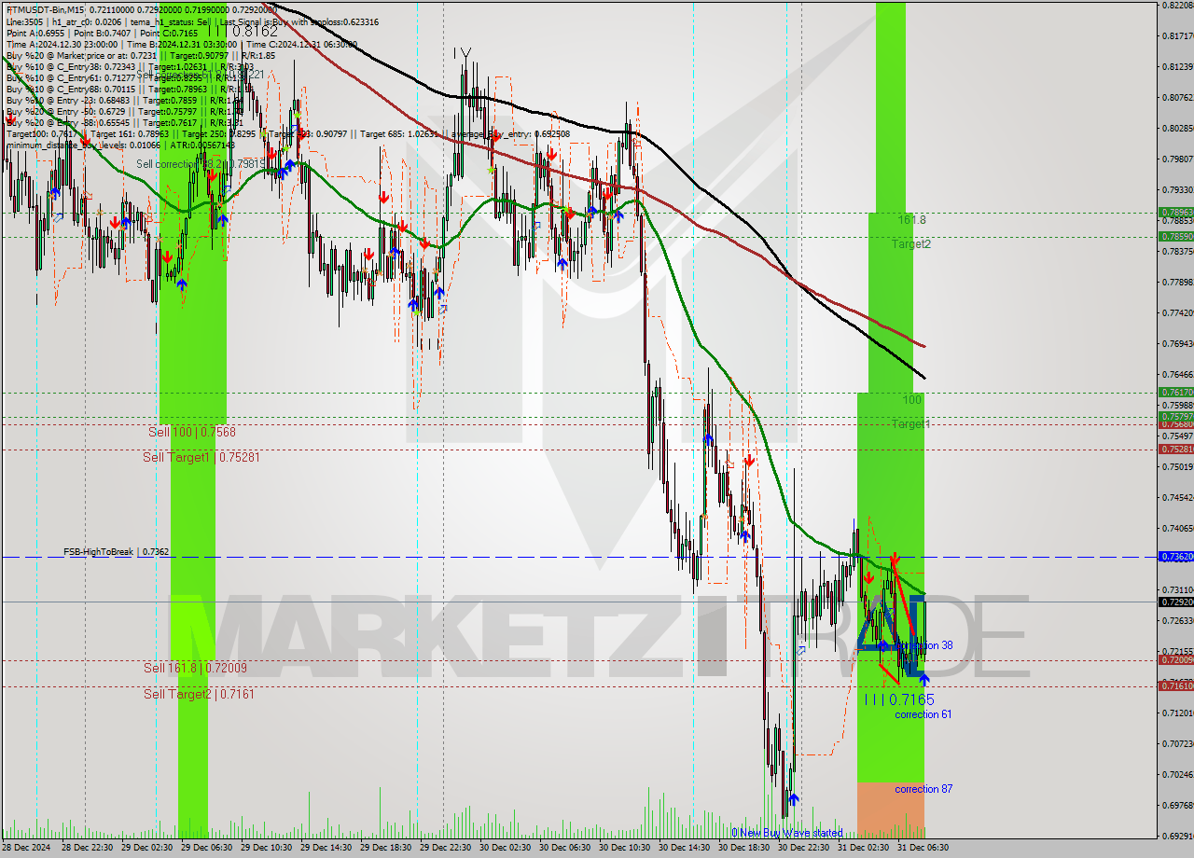Click the red 0.71610 price tag
Viewport: 1194px width, 858px height.
pos(1175,685)
